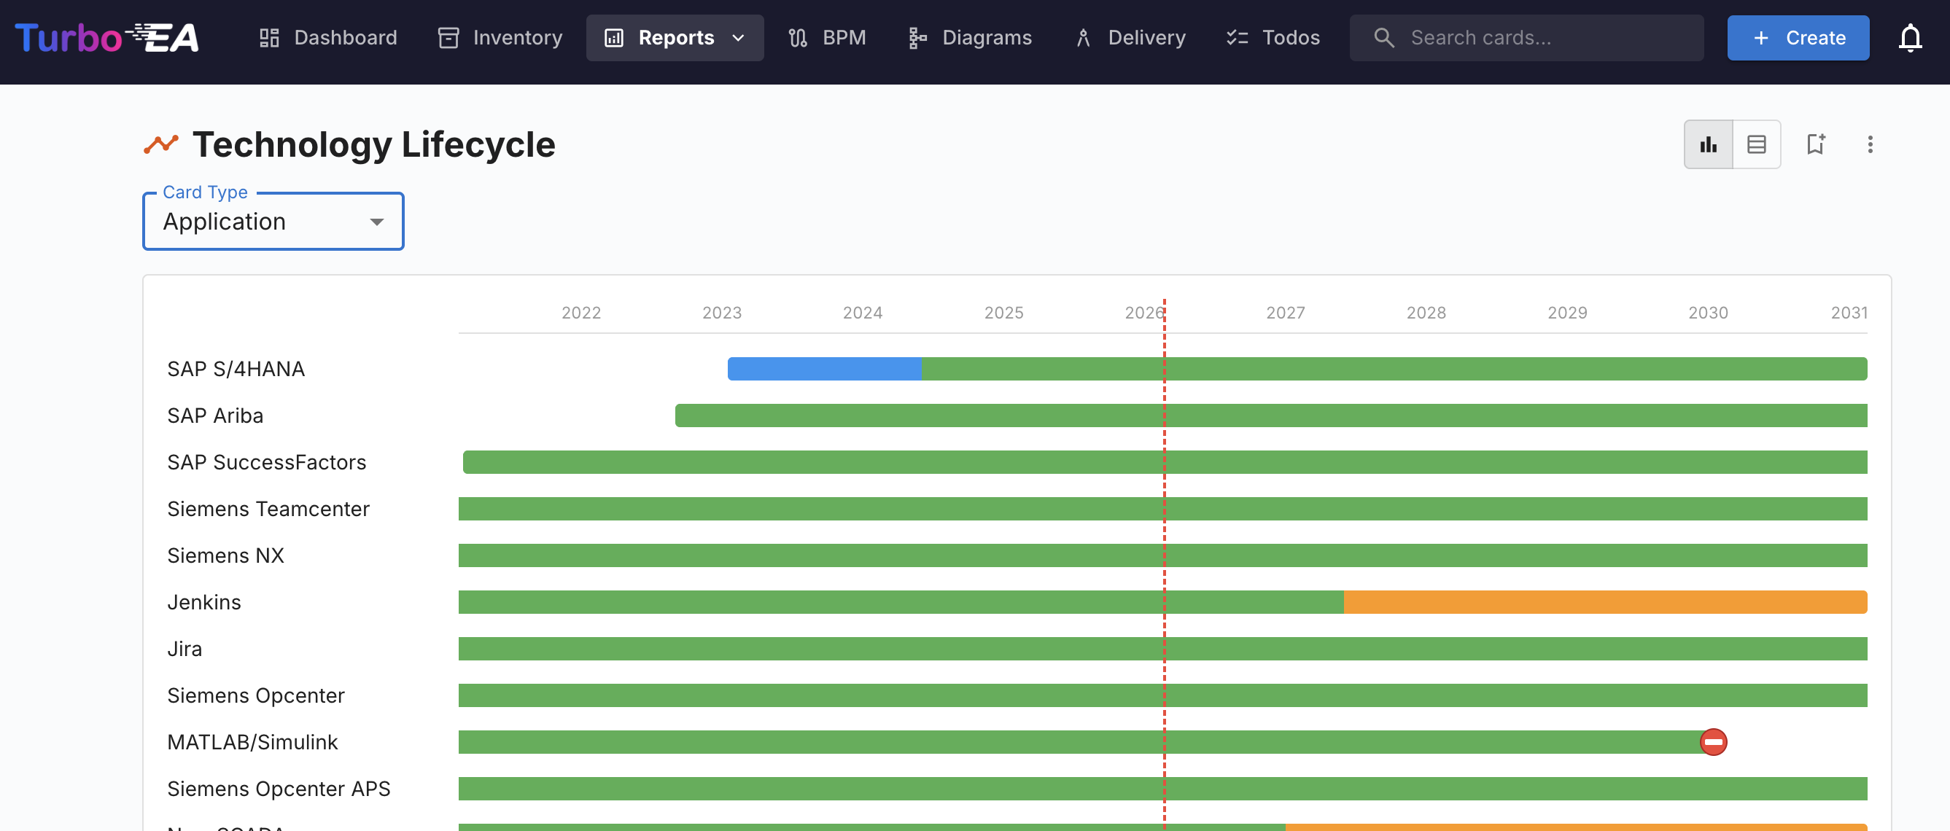Select the Reports menu item

676,37
